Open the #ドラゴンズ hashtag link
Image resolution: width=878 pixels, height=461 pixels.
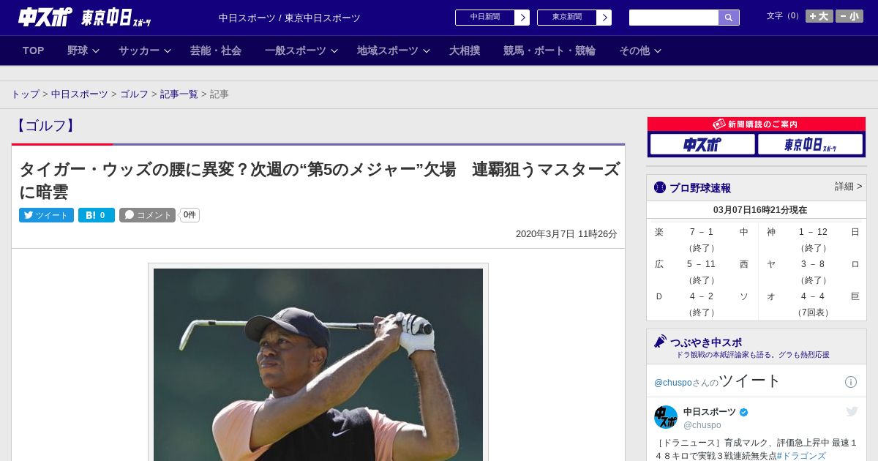(x=800, y=456)
